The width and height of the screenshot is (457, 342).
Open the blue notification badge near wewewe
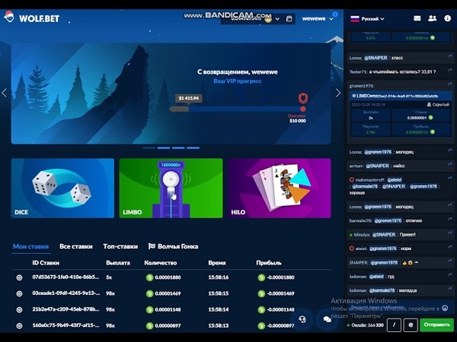(335, 14)
